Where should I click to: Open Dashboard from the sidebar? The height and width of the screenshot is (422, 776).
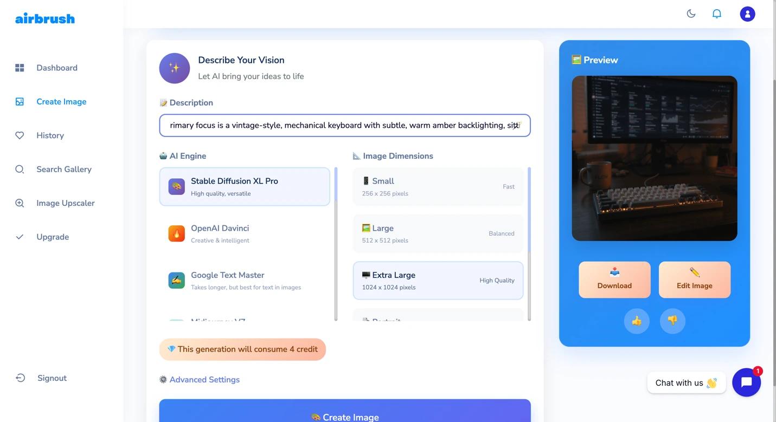[57, 68]
